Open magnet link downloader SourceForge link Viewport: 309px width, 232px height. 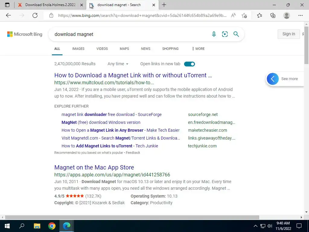click(x=112, y=114)
